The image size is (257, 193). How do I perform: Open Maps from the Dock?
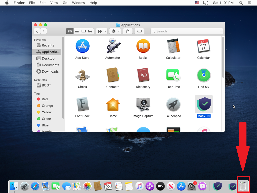coord(77,186)
